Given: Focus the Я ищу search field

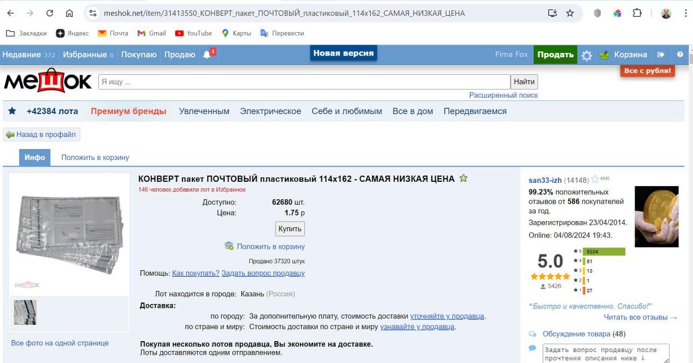Looking at the screenshot, I should pos(304,82).
